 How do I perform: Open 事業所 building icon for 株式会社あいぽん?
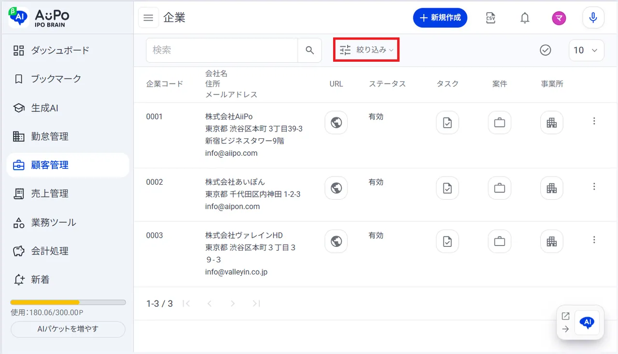[x=551, y=188]
